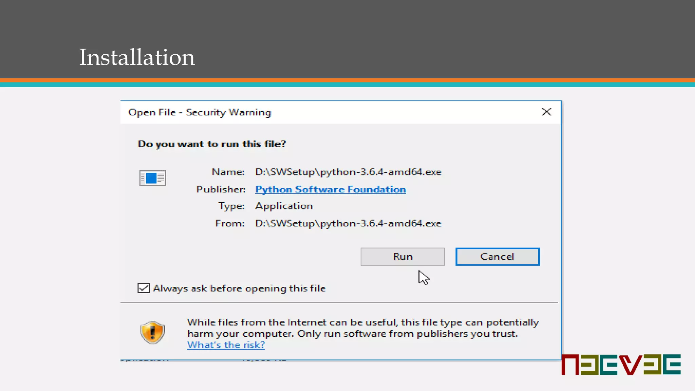Click the Cancel button

(497, 257)
